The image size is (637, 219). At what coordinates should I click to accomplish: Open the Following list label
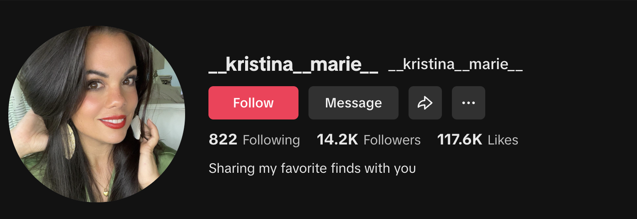pos(271,140)
